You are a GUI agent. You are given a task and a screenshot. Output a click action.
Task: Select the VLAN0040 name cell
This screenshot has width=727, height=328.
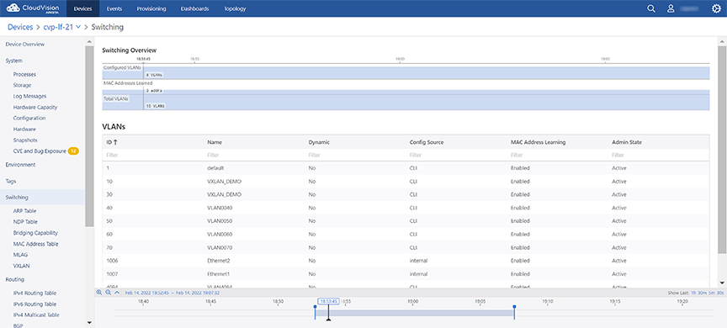click(220, 208)
